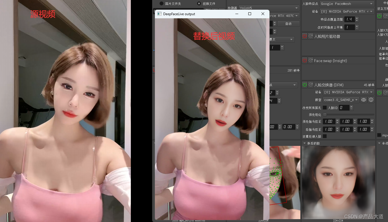Reset the 人脸照片驱动器 module settings
The width and height of the screenshot is (388, 222).
pos(310,36)
